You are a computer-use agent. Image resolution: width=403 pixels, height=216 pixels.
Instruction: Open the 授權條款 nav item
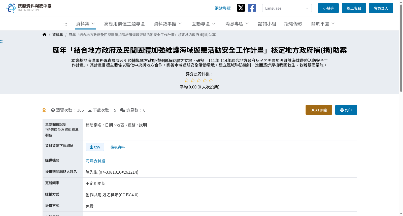293,24
